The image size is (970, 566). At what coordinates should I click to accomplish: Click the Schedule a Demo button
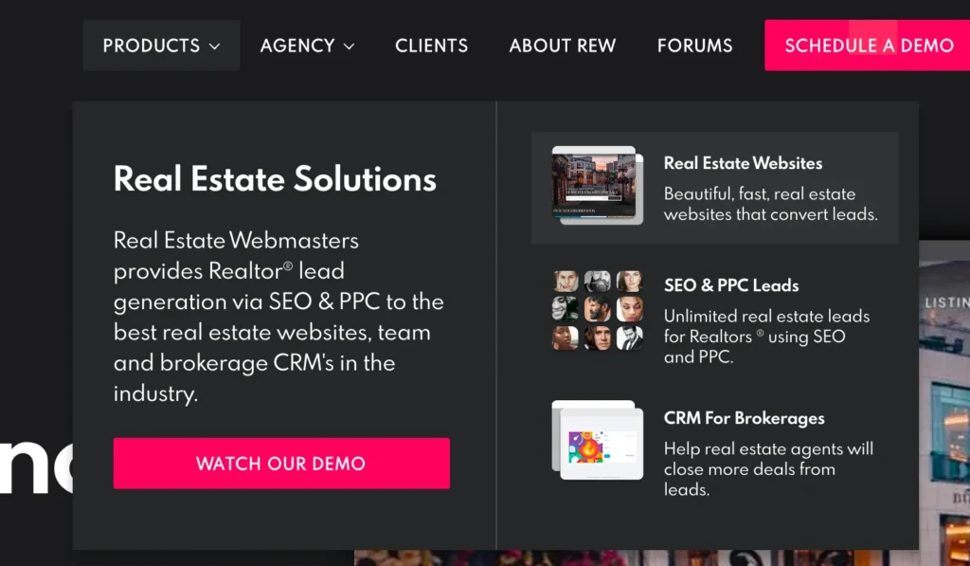click(868, 46)
